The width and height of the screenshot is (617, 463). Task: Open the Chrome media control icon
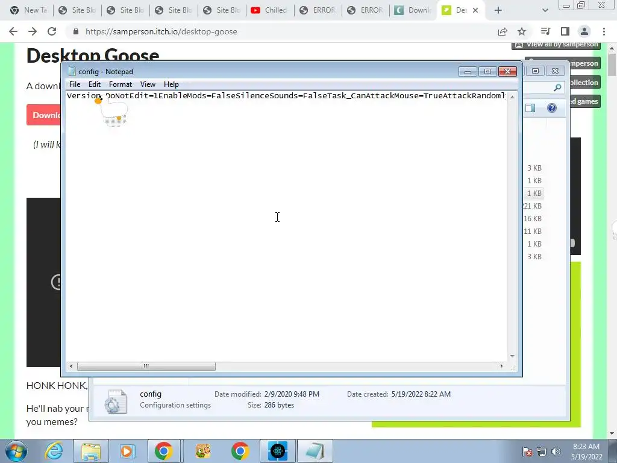545,31
